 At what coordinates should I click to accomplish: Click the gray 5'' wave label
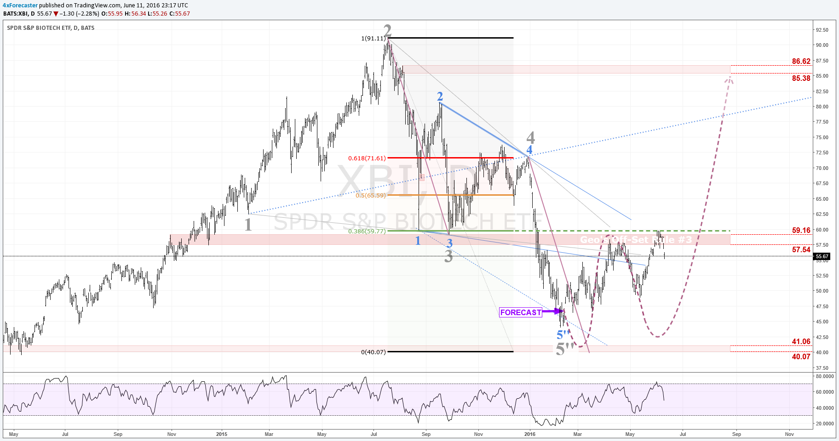coord(565,349)
